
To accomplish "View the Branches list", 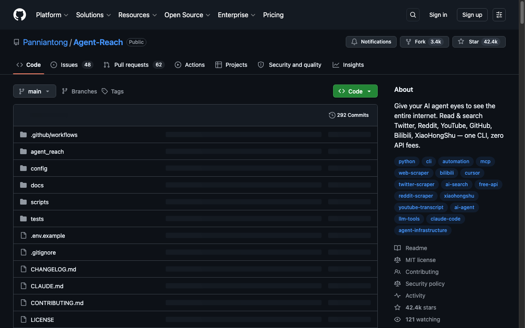I will click(x=80, y=91).
